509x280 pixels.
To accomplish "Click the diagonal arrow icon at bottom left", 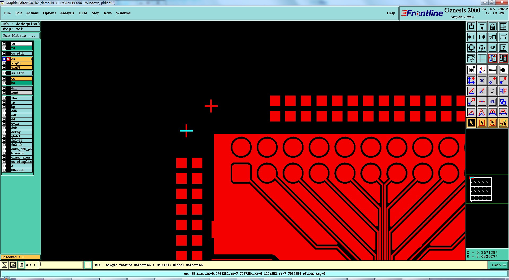I will coord(5,265).
